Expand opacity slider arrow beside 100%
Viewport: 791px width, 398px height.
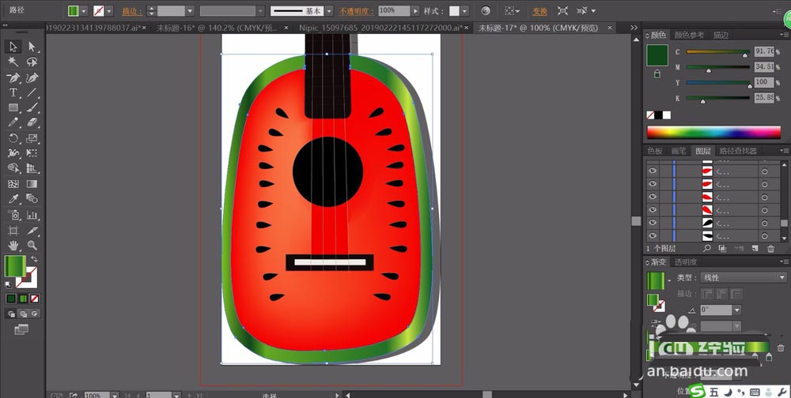[415, 10]
